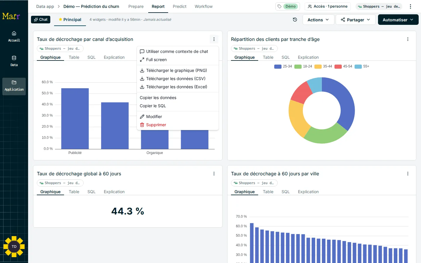Screen dimensions: 421x263
Task: Expand the Automatiser dropdown
Action: pos(398,20)
